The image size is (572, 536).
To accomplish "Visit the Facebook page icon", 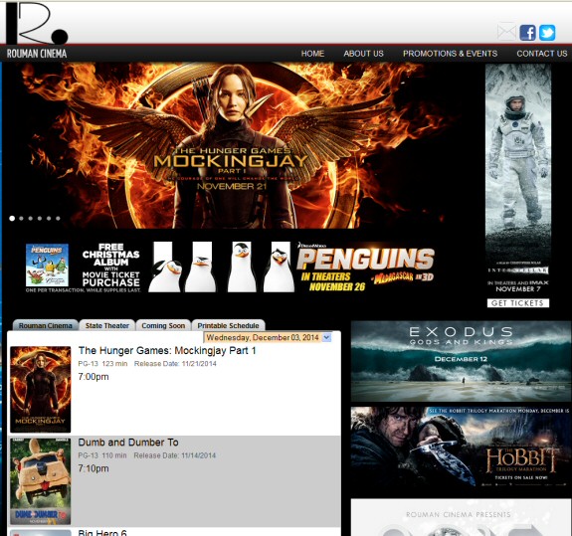I will [527, 33].
